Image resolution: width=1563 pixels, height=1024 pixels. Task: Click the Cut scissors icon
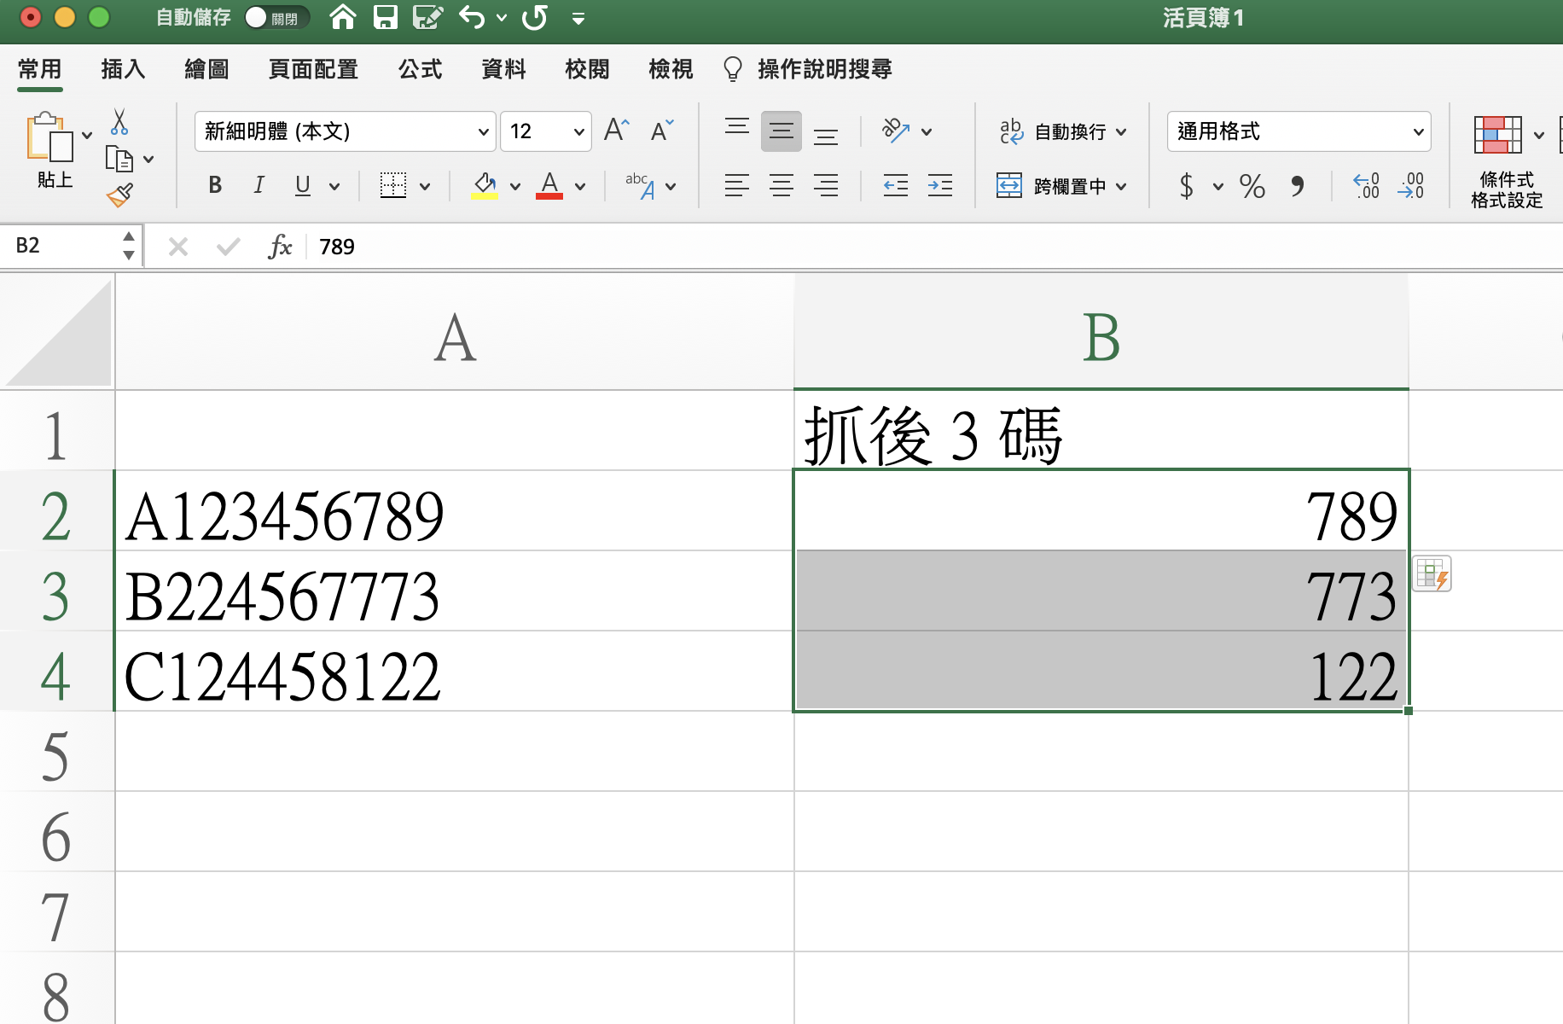pos(119,122)
